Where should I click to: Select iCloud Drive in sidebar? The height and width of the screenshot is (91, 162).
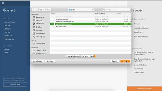coord(40,44)
